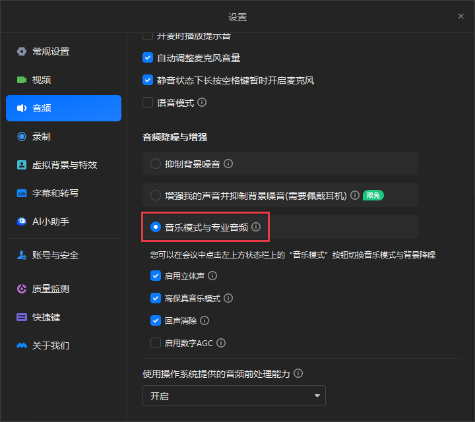The image size is (475, 422).
Task: Click info icon next to 使用操作系统提供的音频前处理能力
Action: click(x=298, y=373)
